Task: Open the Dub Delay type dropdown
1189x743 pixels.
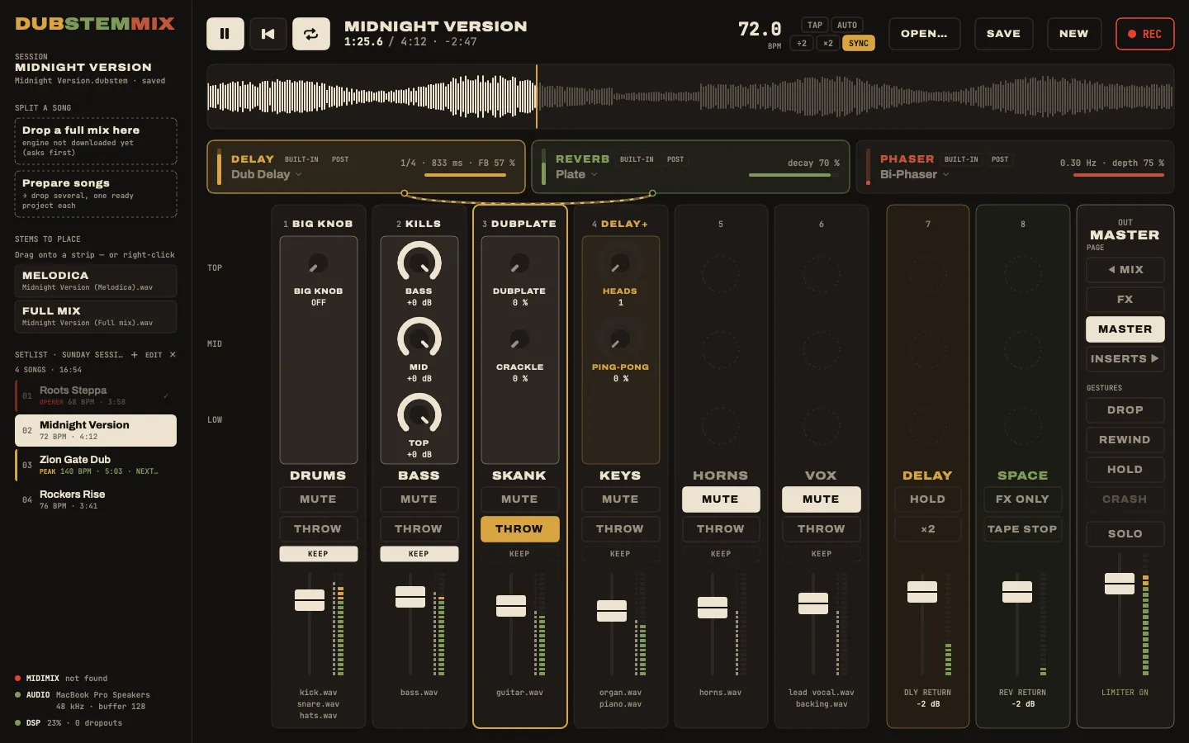Action: click(266, 174)
